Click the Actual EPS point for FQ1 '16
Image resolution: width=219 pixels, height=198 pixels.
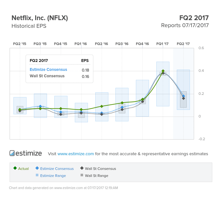point(81,110)
